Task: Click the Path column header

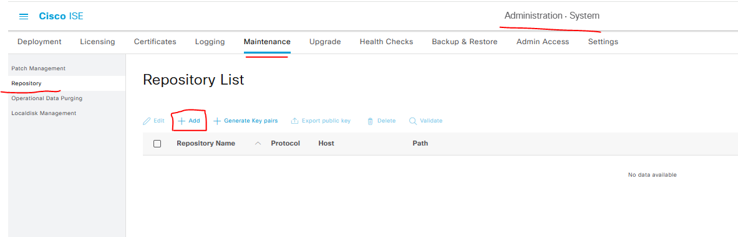Action: (x=420, y=143)
